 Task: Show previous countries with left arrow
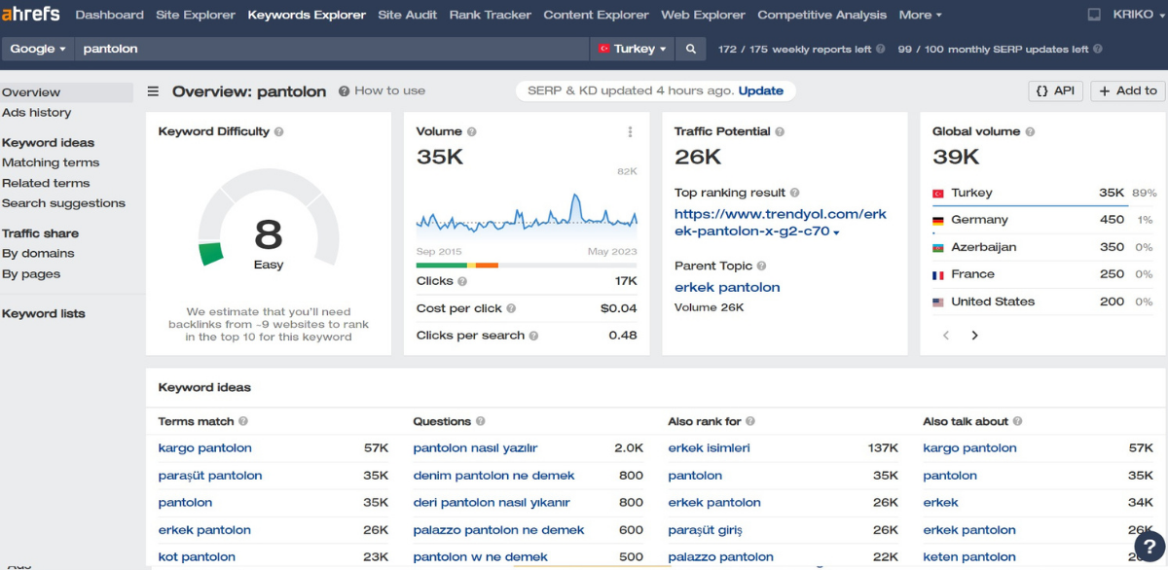(x=945, y=335)
